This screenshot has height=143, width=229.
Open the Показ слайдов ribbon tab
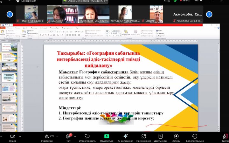[54, 28]
